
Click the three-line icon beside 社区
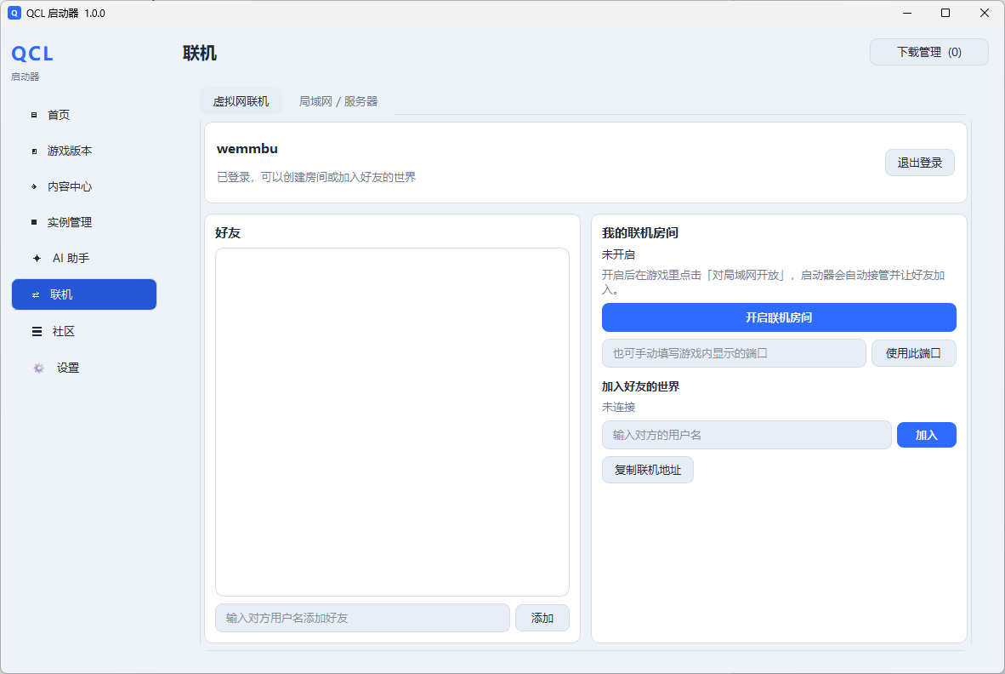click(37, 331)
